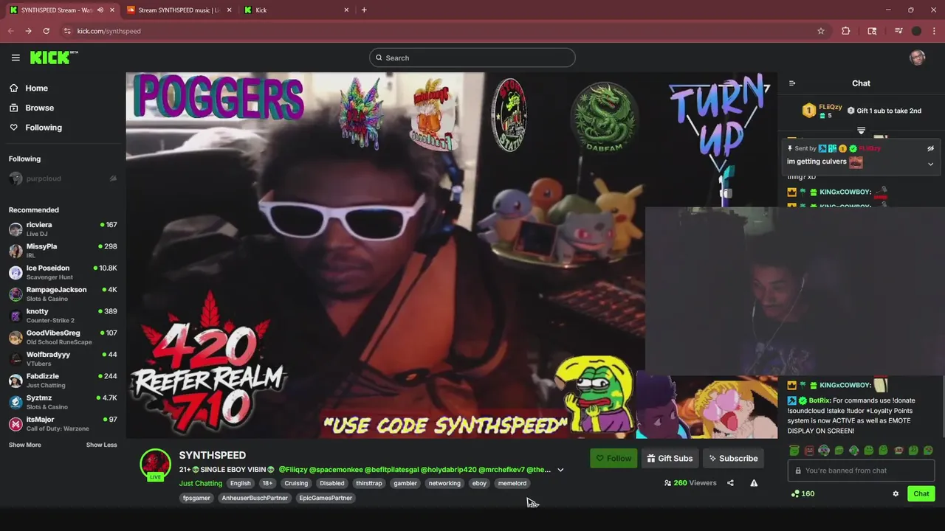Select the gambler tag
The image size is (945, 531).
pos(405,483)
